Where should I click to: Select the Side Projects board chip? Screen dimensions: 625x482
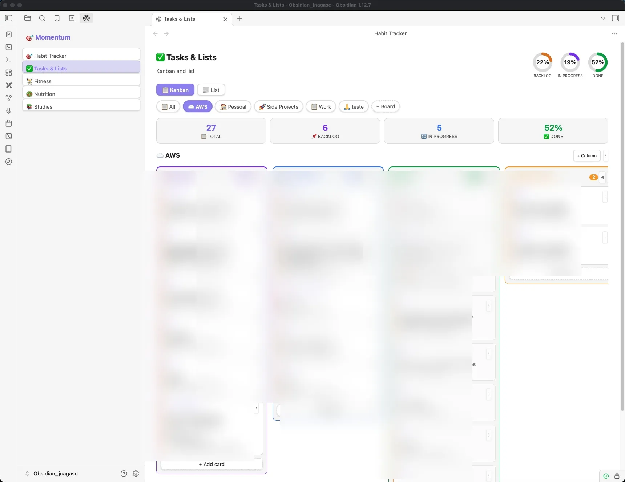pyautogui.click(x=279, y=107)
